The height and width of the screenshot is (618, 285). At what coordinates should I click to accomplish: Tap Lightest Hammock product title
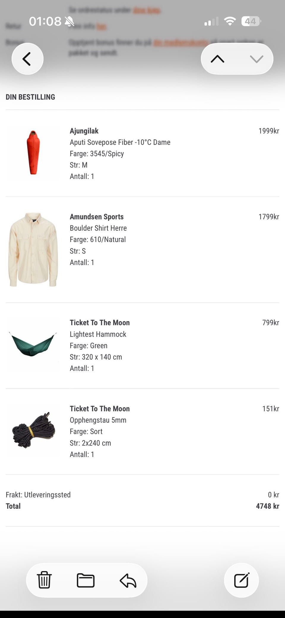tap(98, 334)
